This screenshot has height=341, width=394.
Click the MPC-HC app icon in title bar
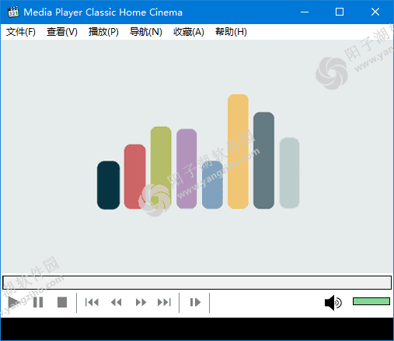[13, 12]
